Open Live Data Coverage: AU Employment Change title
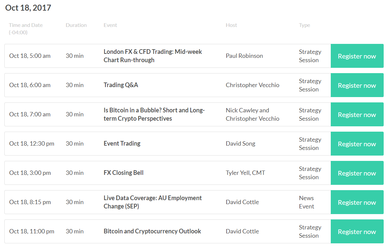Viewport: 387px width, 246px height. click(x=152, y=202)
